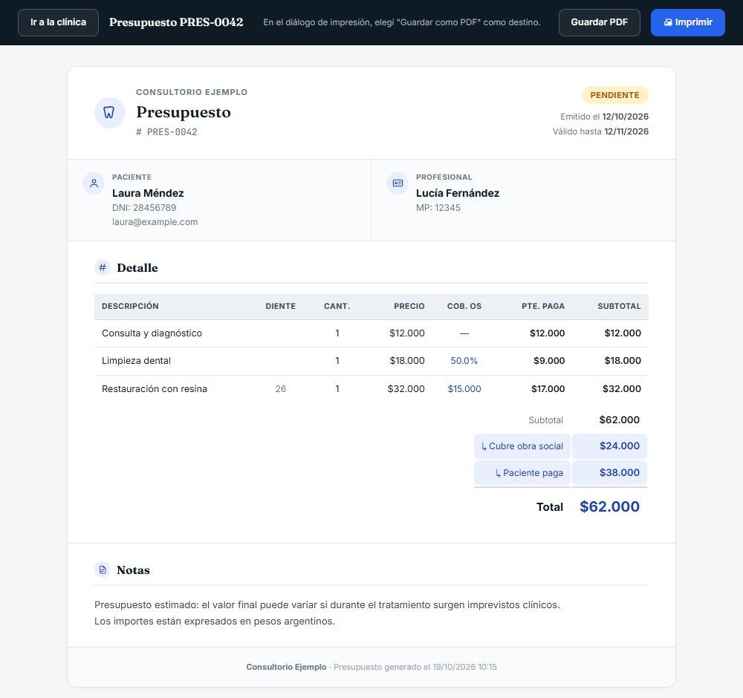Click the PTE. PAGA column header
The image size is (743, 698).
(x=543, y=307)
